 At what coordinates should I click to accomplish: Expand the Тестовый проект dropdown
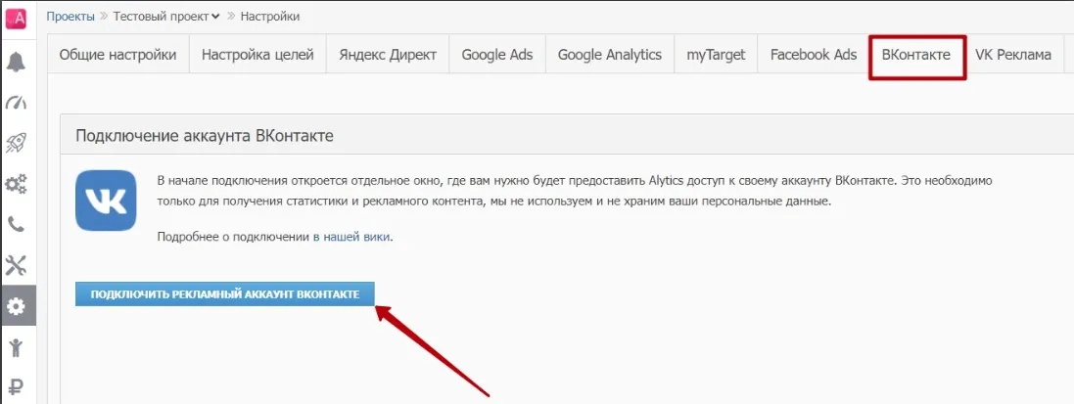(x=166, y=17)
